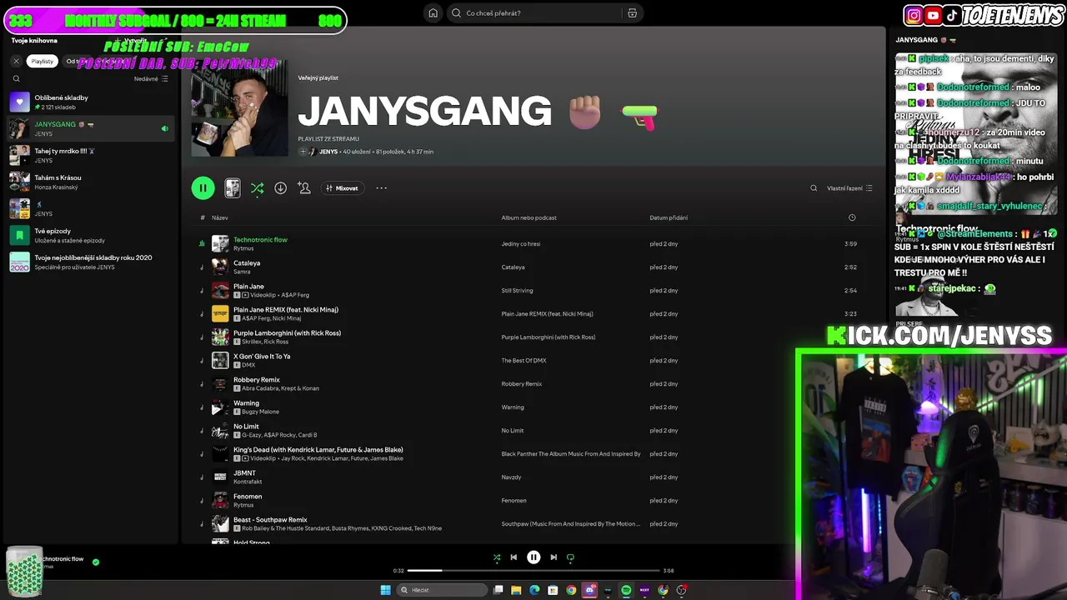The height and width of the screenshot is (600, 1067).
Task: Open Nedávné sort order dropdown in library
Action: tap(151, 79)
